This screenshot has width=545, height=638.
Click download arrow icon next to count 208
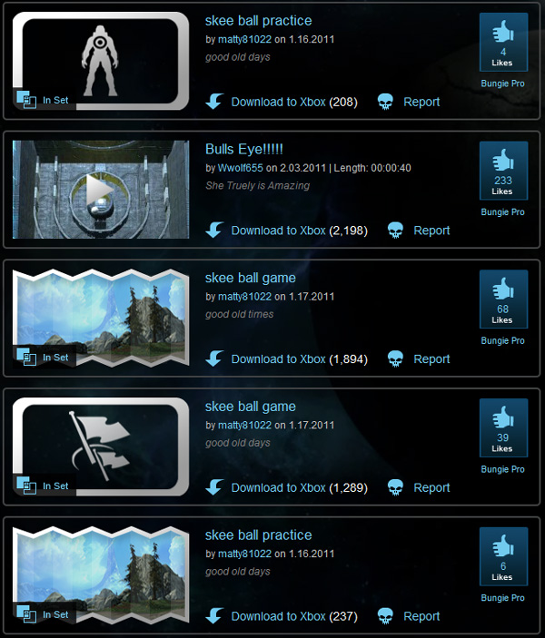[214, 102]
